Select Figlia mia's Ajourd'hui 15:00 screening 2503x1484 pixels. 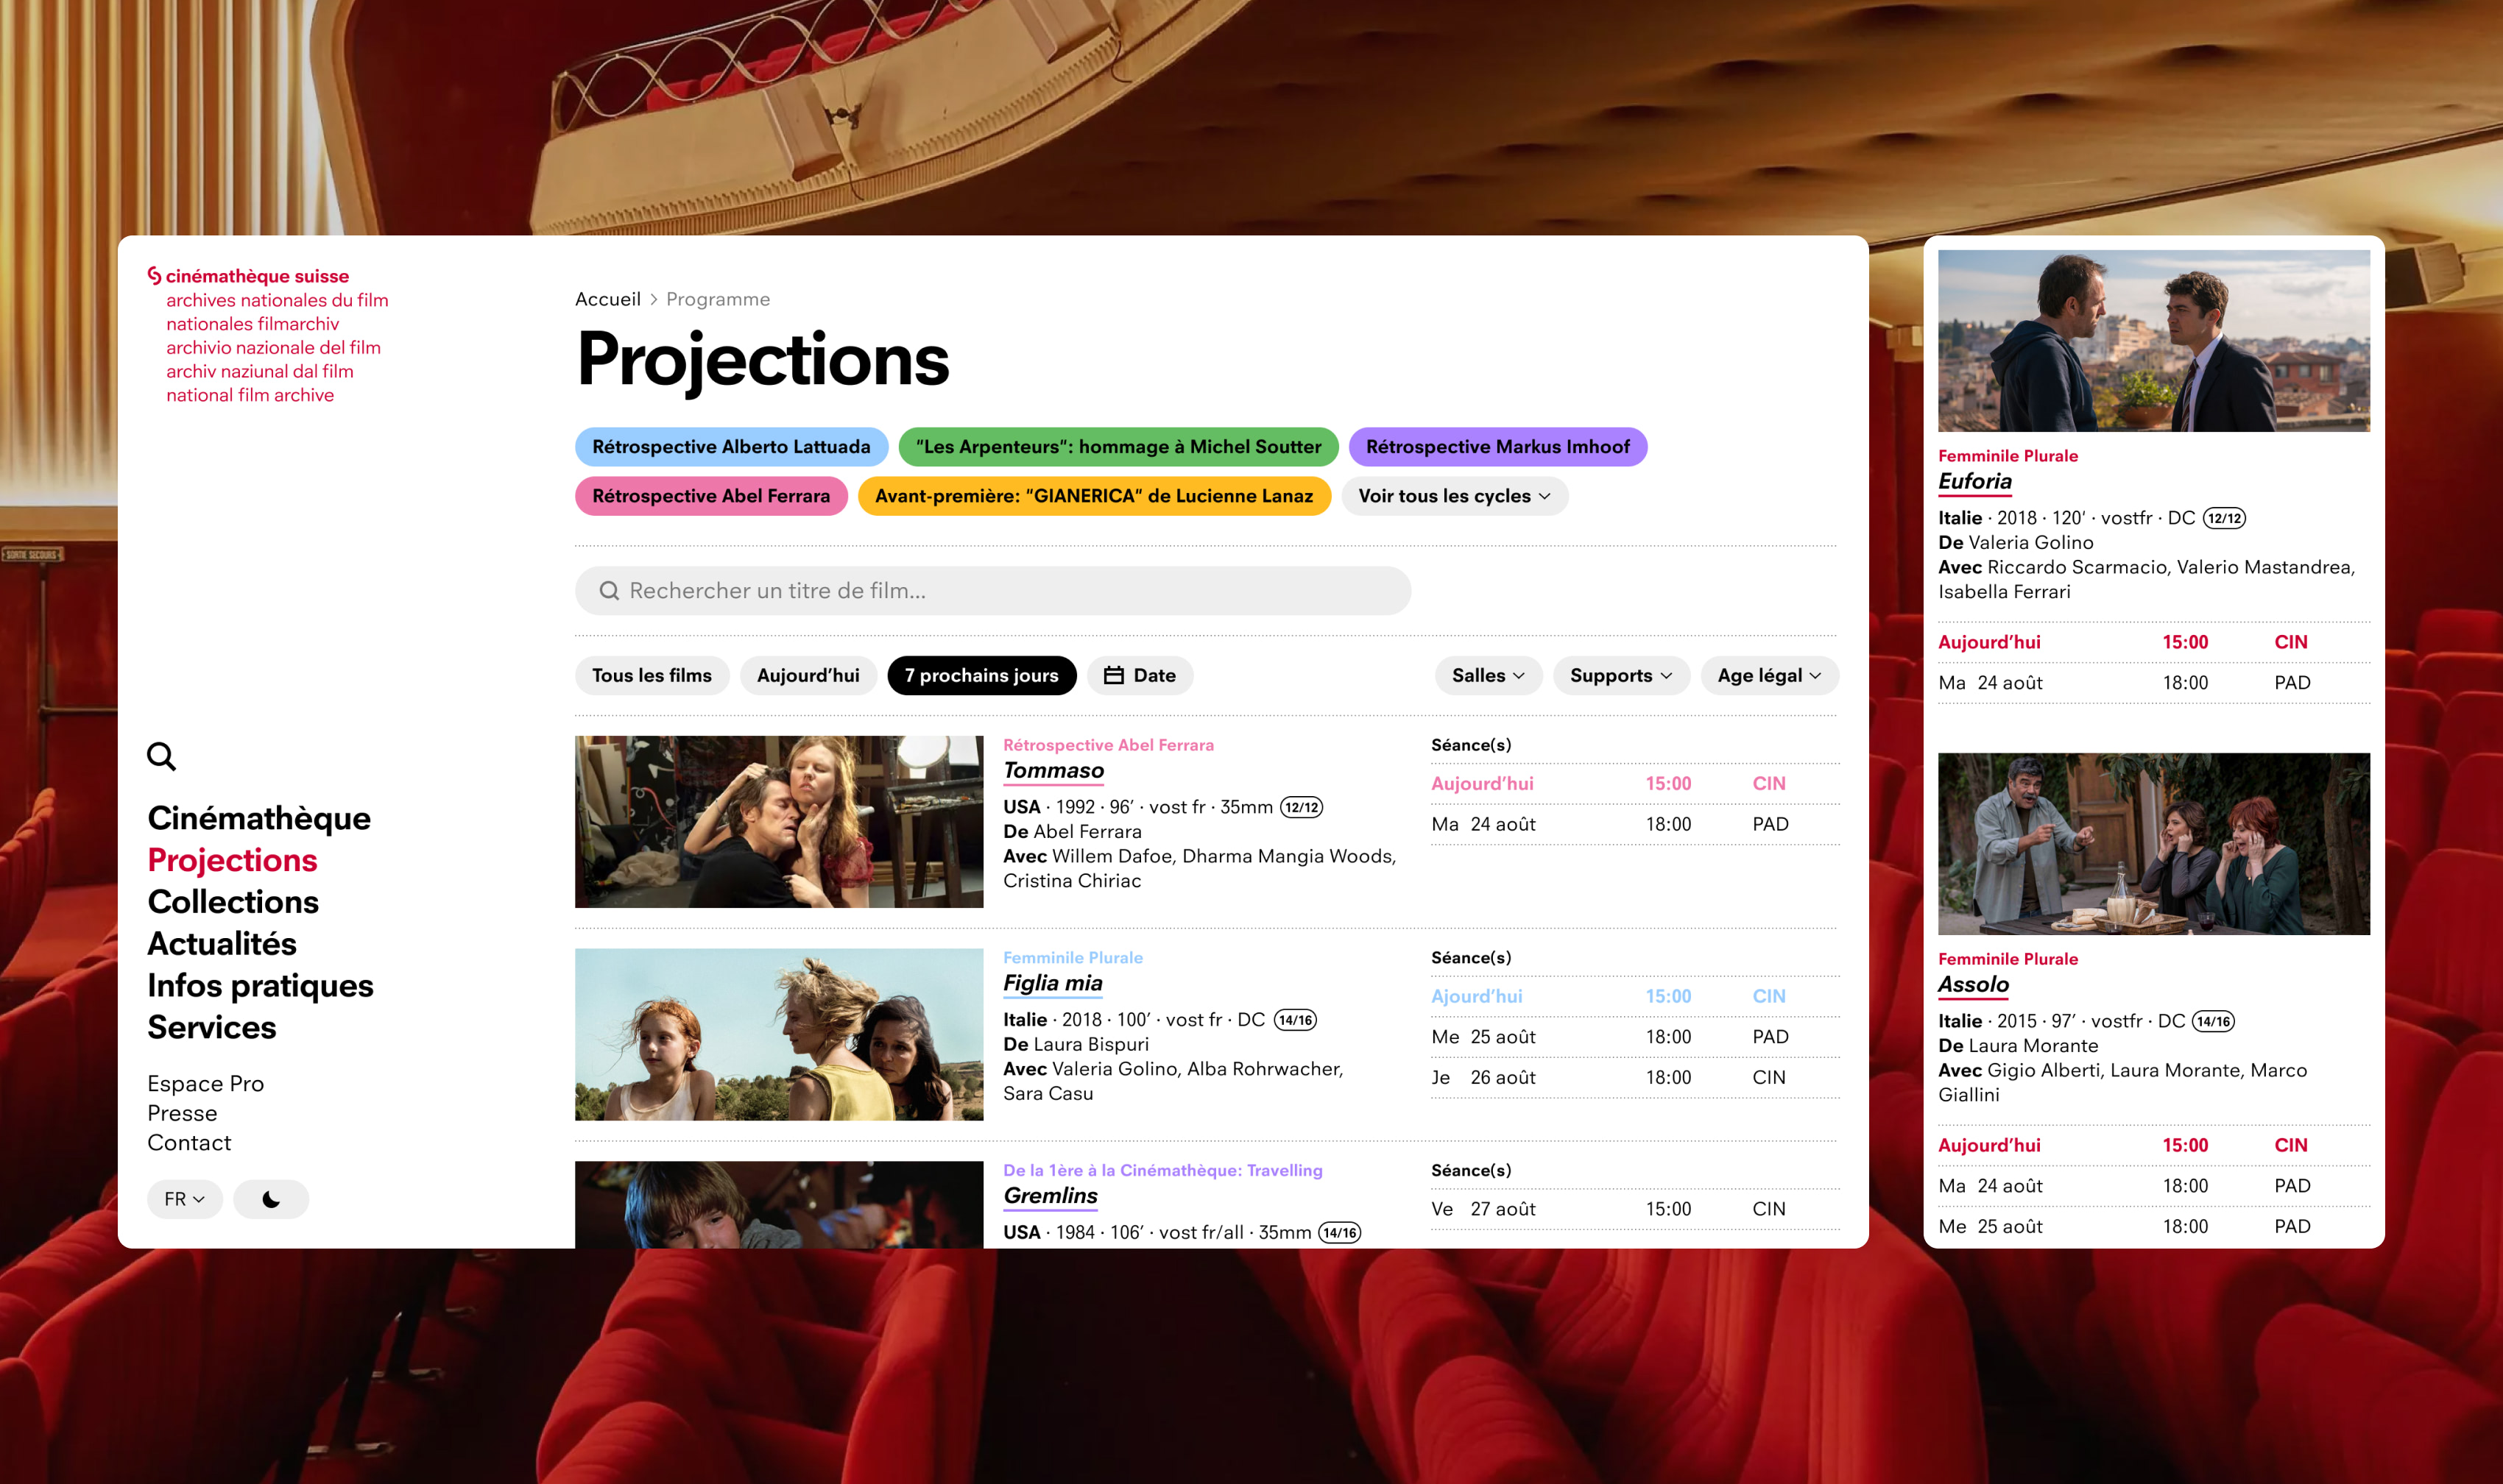[1634, 997]
